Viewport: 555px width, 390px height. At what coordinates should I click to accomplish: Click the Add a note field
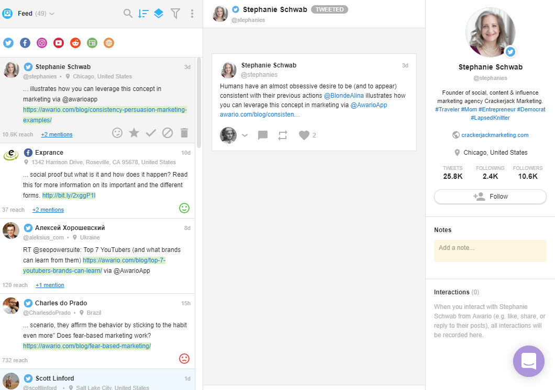click(x=490, y=251)
